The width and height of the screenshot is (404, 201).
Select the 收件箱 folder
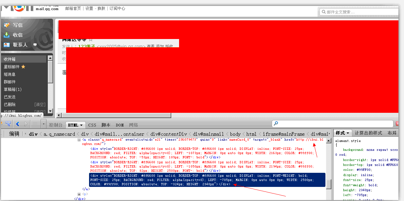coord(24,59)
